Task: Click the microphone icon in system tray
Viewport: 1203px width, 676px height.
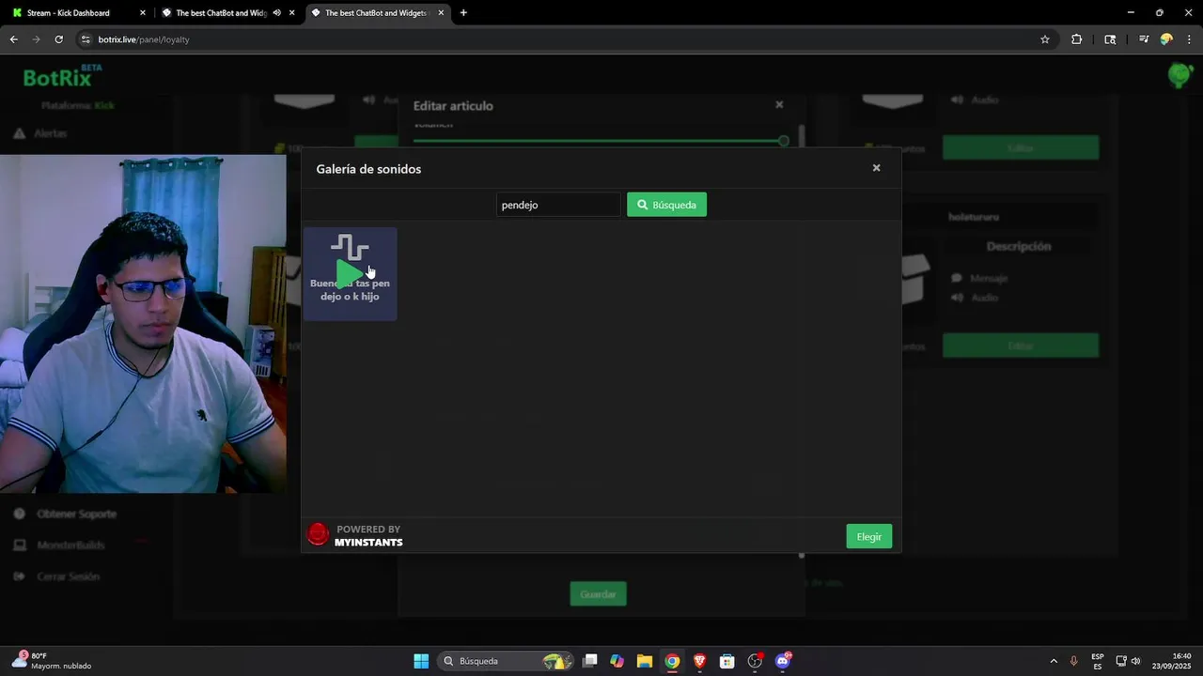Action: [1073, 661]
